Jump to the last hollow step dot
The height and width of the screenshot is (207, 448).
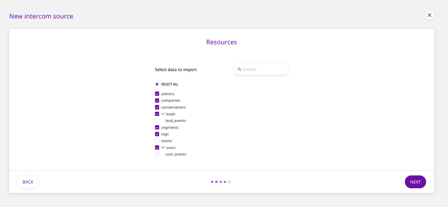point(229,182)
